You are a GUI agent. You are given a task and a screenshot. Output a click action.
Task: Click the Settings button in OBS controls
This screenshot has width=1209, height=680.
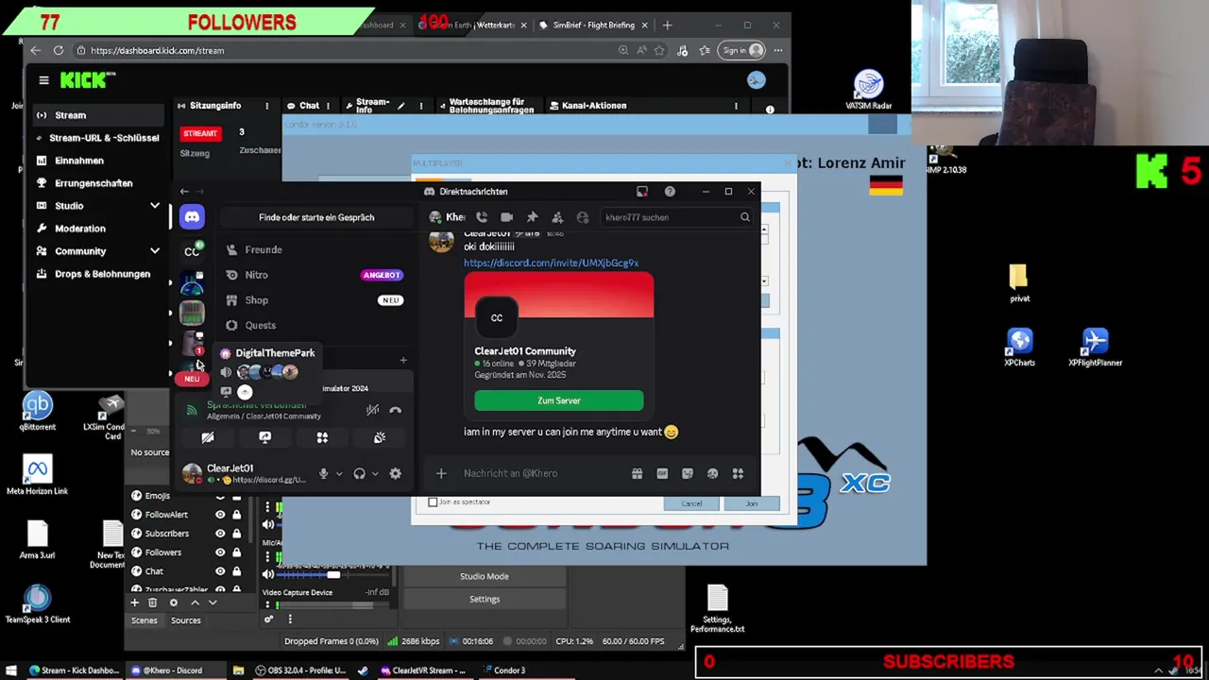485,599
